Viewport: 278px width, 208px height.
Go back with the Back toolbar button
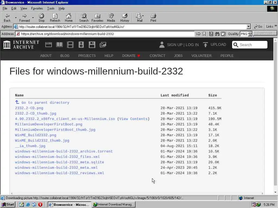(x=7, y=18)
